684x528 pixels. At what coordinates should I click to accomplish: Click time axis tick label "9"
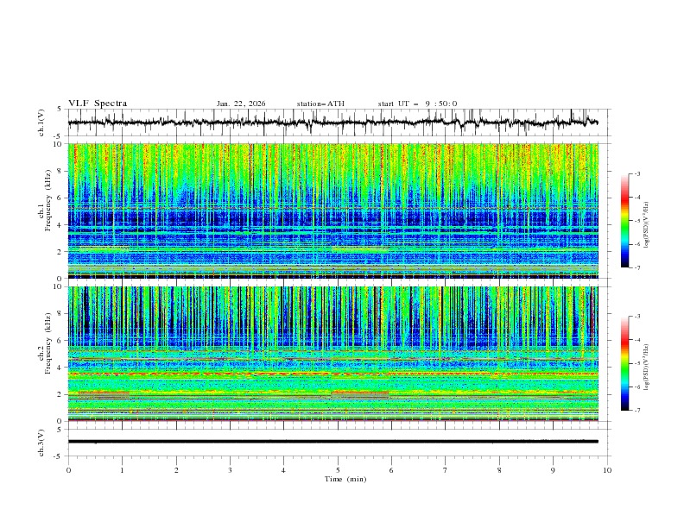553,470
